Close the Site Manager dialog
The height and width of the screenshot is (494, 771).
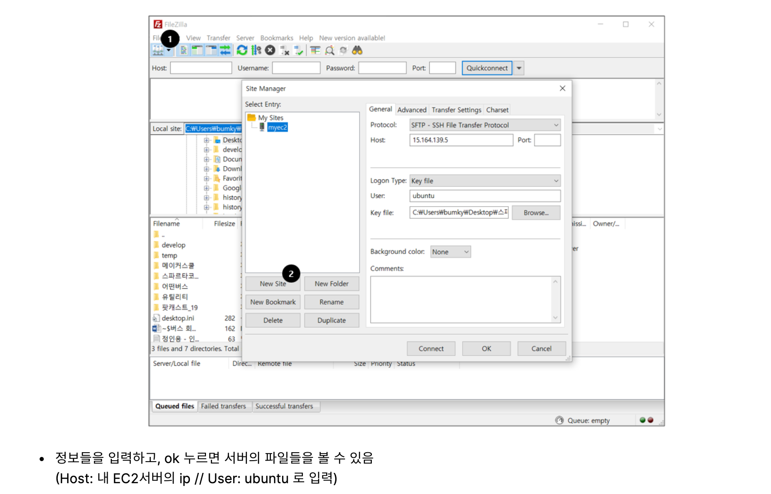[562, 88]
